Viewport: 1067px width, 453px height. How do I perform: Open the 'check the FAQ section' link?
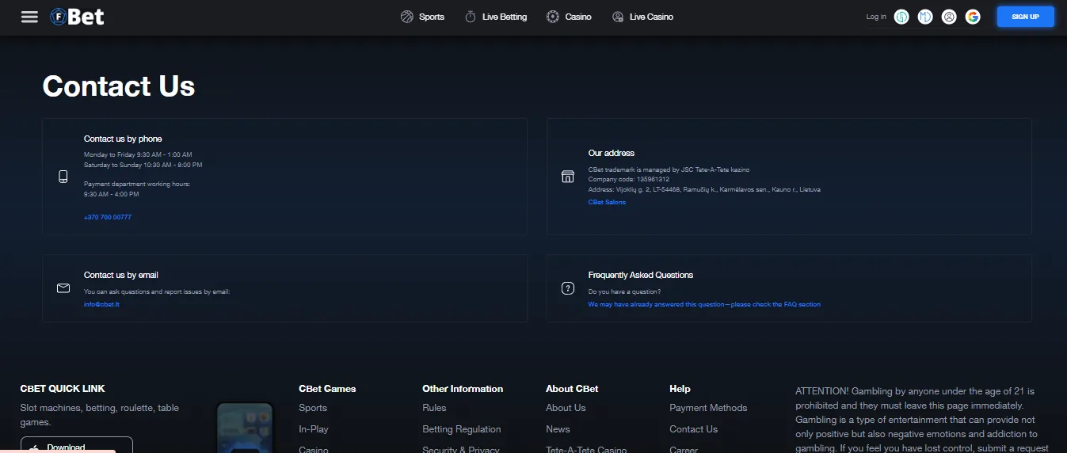704,304
